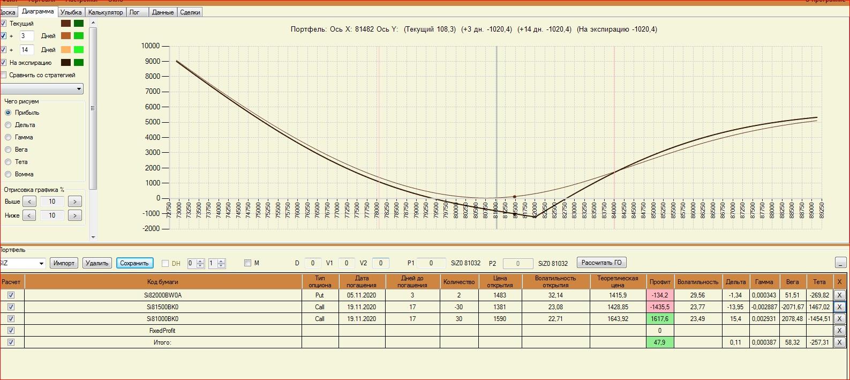Remove Si82000BW0A row with X button

pyautogui.click(x=839, y=295)
